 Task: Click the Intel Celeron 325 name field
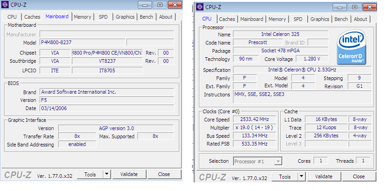pos(280,34)
